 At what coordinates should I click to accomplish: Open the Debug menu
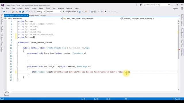tap(34, 8)
